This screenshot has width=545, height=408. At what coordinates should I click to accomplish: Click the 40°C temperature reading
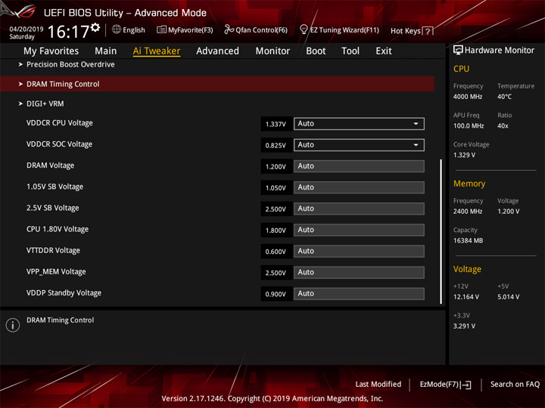point(504,97)
